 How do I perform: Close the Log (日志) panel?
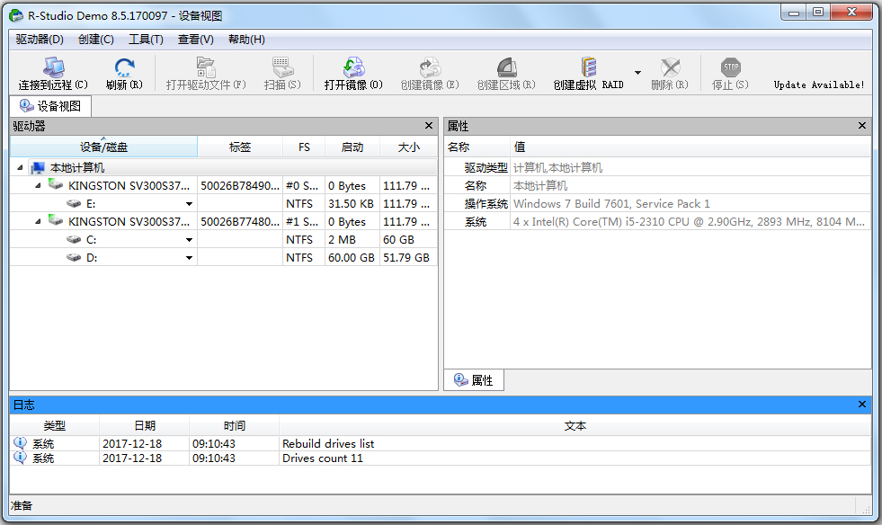pos(861,404)
